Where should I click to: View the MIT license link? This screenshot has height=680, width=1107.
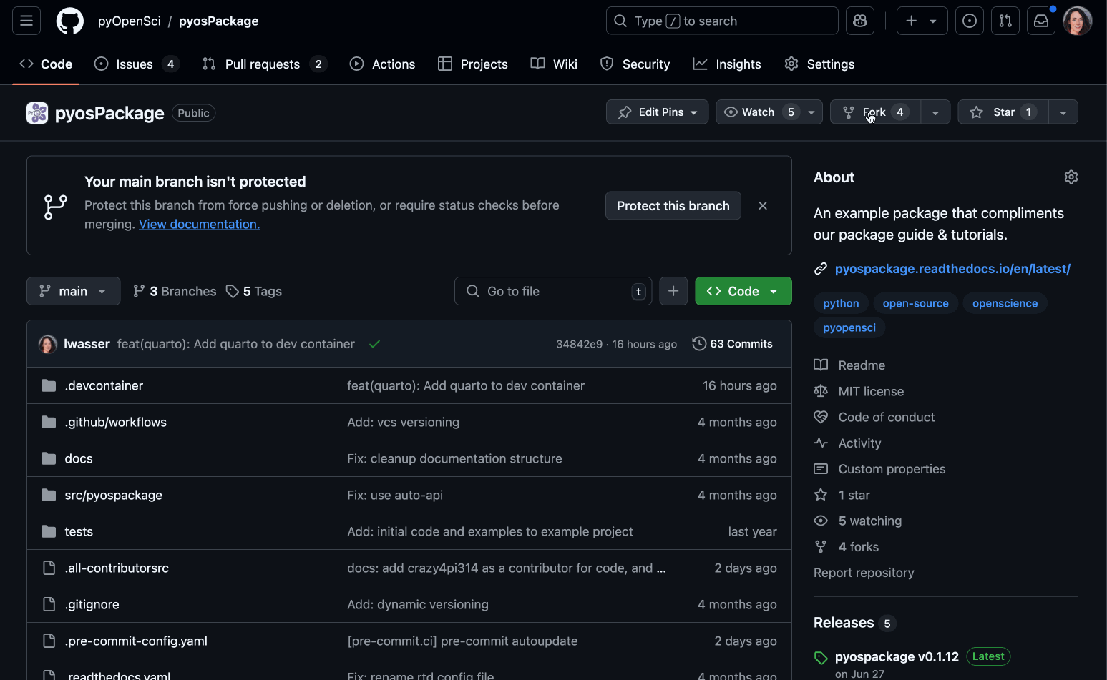[859, 392]
